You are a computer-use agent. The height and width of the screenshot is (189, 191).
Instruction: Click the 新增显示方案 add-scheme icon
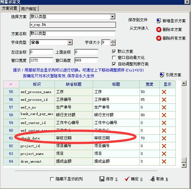point(159,21)
